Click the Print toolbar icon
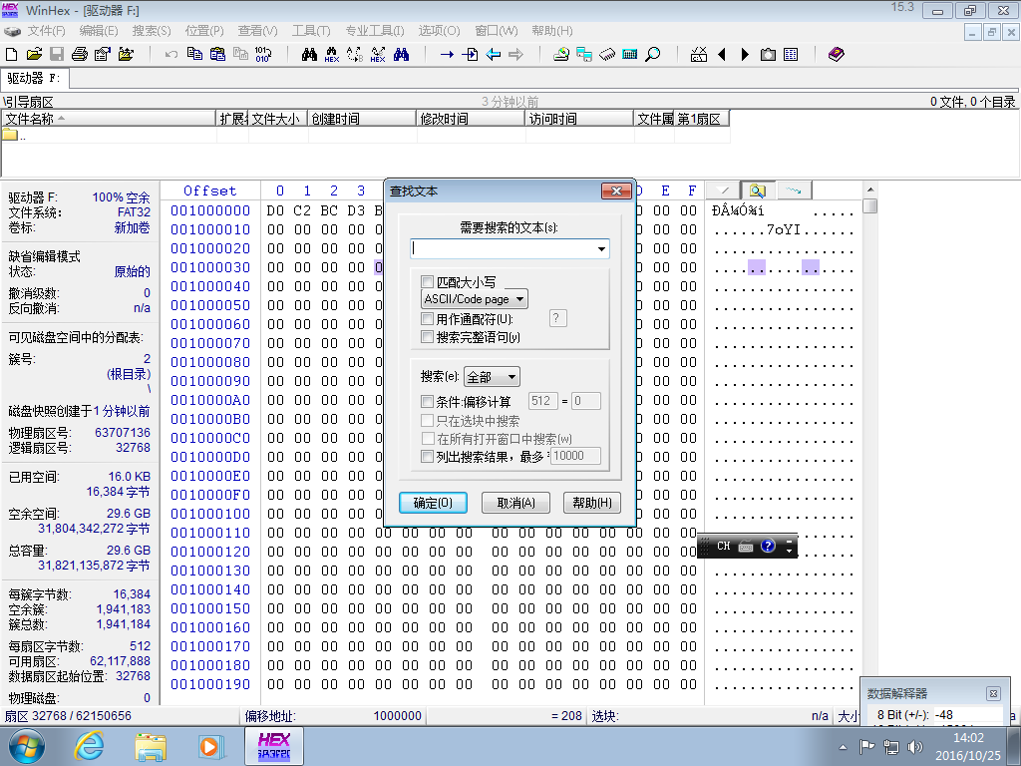This screenshot has width=1021, height=766. [x=80, y=54]
